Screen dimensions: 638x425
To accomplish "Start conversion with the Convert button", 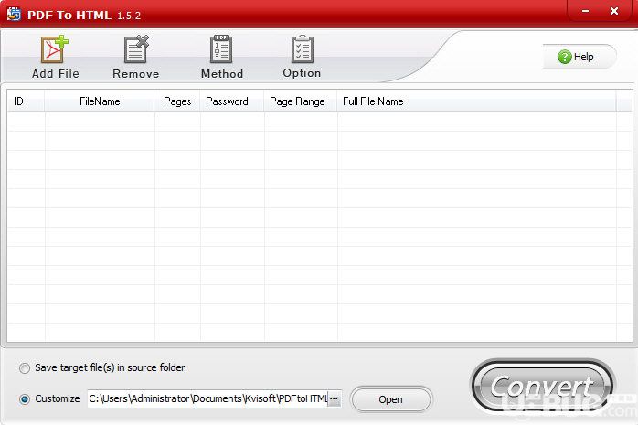I will [542, 386].
